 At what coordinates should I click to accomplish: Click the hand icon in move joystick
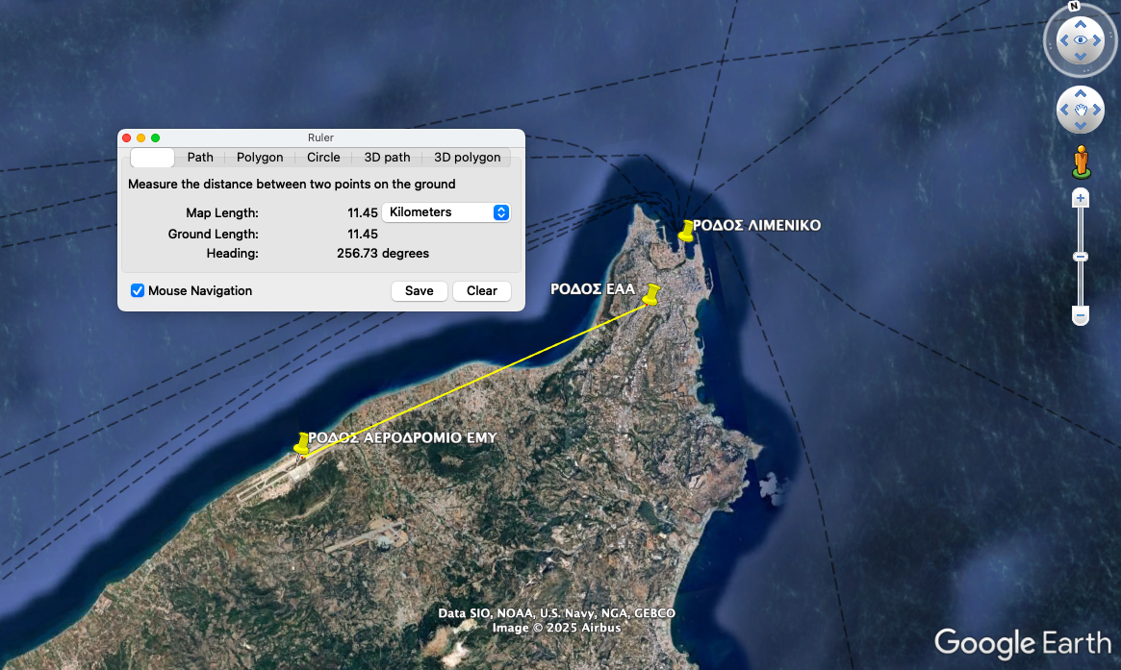[x=1081, y=110]
